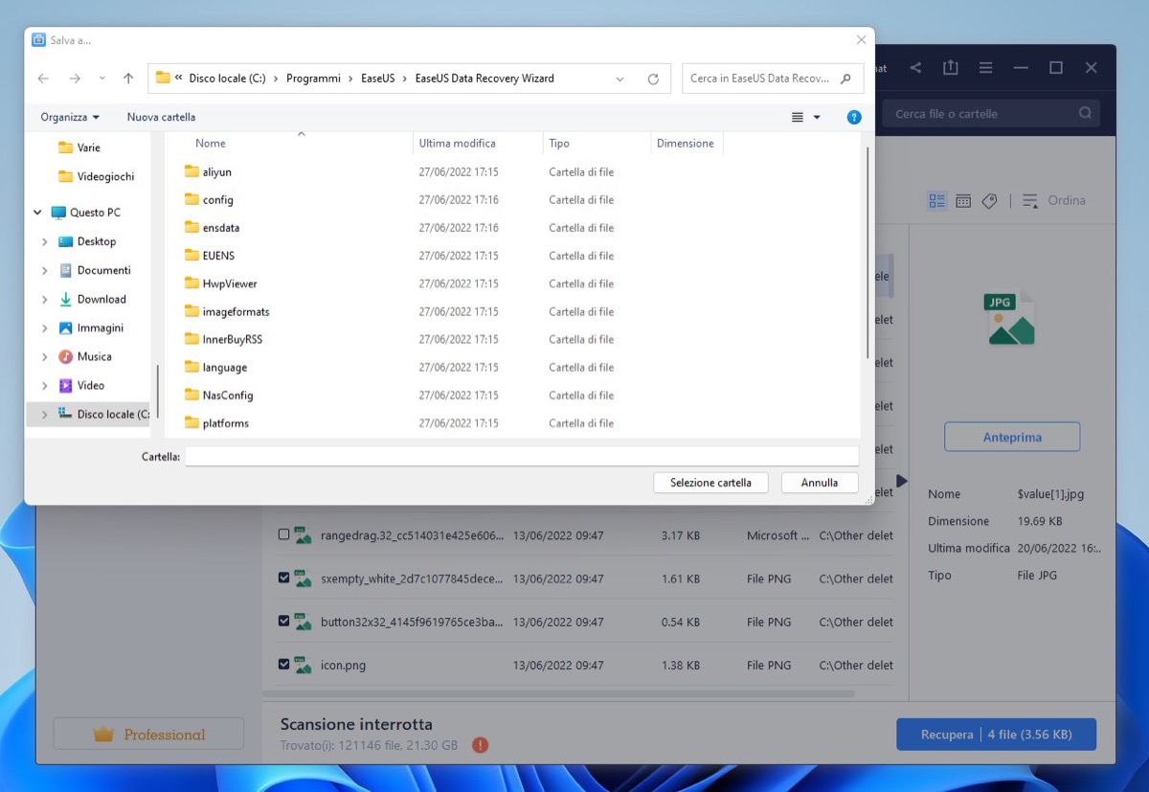Select the aliyun folder
Screen dimensions: 1149x792
(217, 172)
